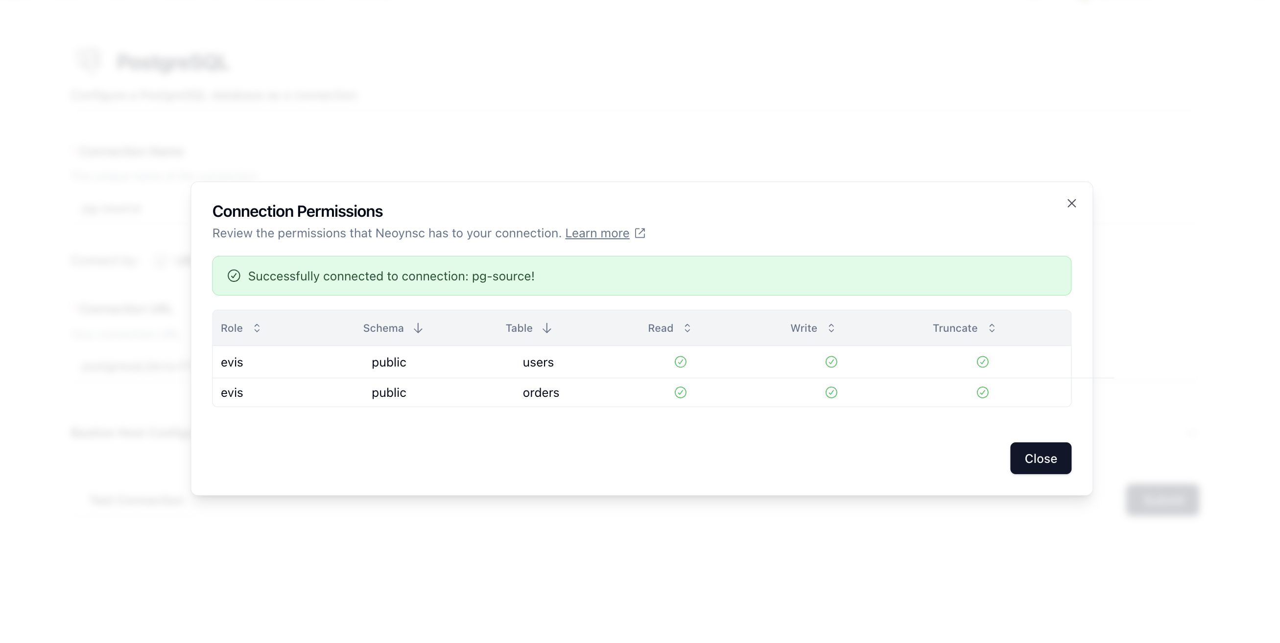Click the Read check icon for orders row

(x=680, y=393)
